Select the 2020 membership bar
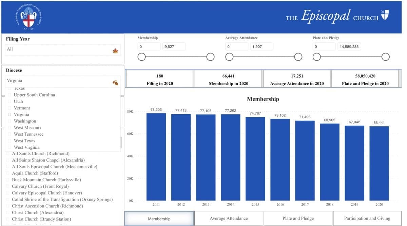 pos(380,163)
